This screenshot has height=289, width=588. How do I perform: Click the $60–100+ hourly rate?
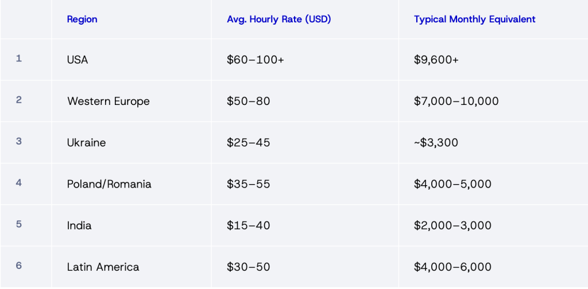tap(256, 60)
